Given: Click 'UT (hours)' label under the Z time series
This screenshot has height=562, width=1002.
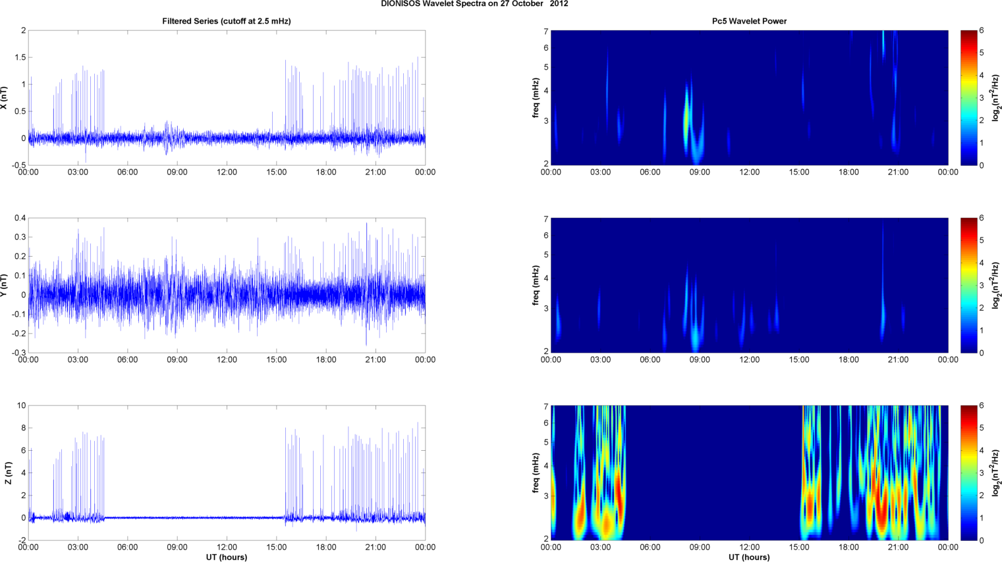Looking at the screenshot, I should point(227,557).
